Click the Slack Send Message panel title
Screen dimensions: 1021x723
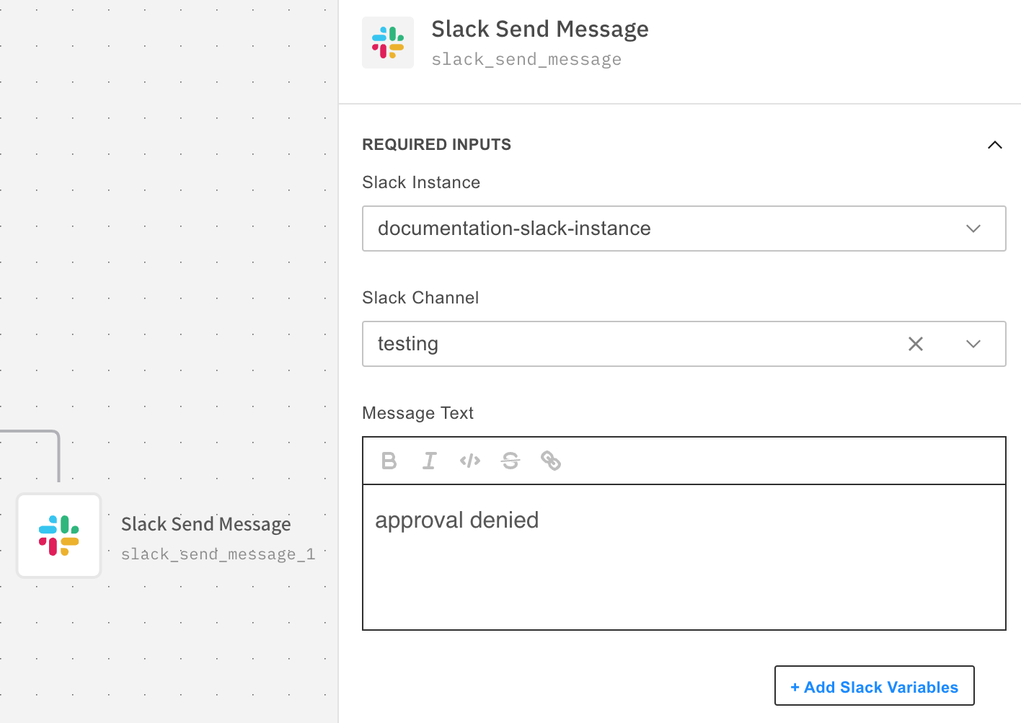(539, 30)
